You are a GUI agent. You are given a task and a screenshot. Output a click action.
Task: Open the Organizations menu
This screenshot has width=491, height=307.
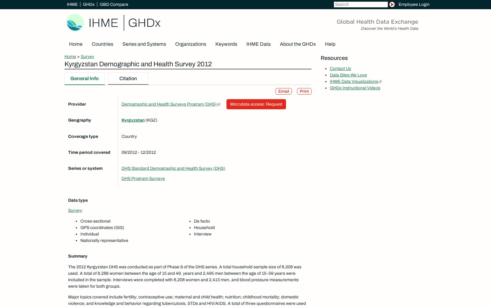pos(191,44)
